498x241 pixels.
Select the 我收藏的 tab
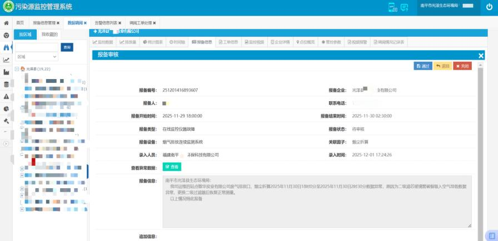(49, 35)
